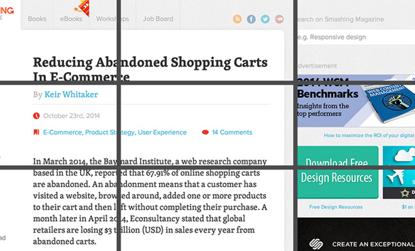The width and height of the screenshot is (415, 251).
Task: Go to the Workshops section
Action: coord(111,19)
